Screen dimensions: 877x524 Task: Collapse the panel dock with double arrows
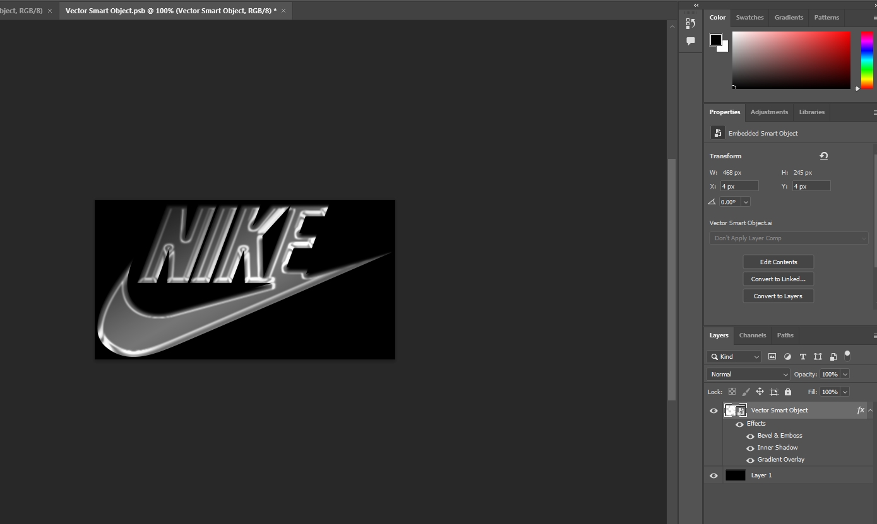point(696,5)
